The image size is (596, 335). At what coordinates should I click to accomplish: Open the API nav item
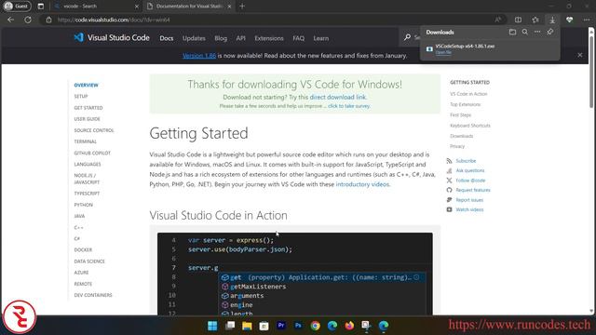click(240, 38)
